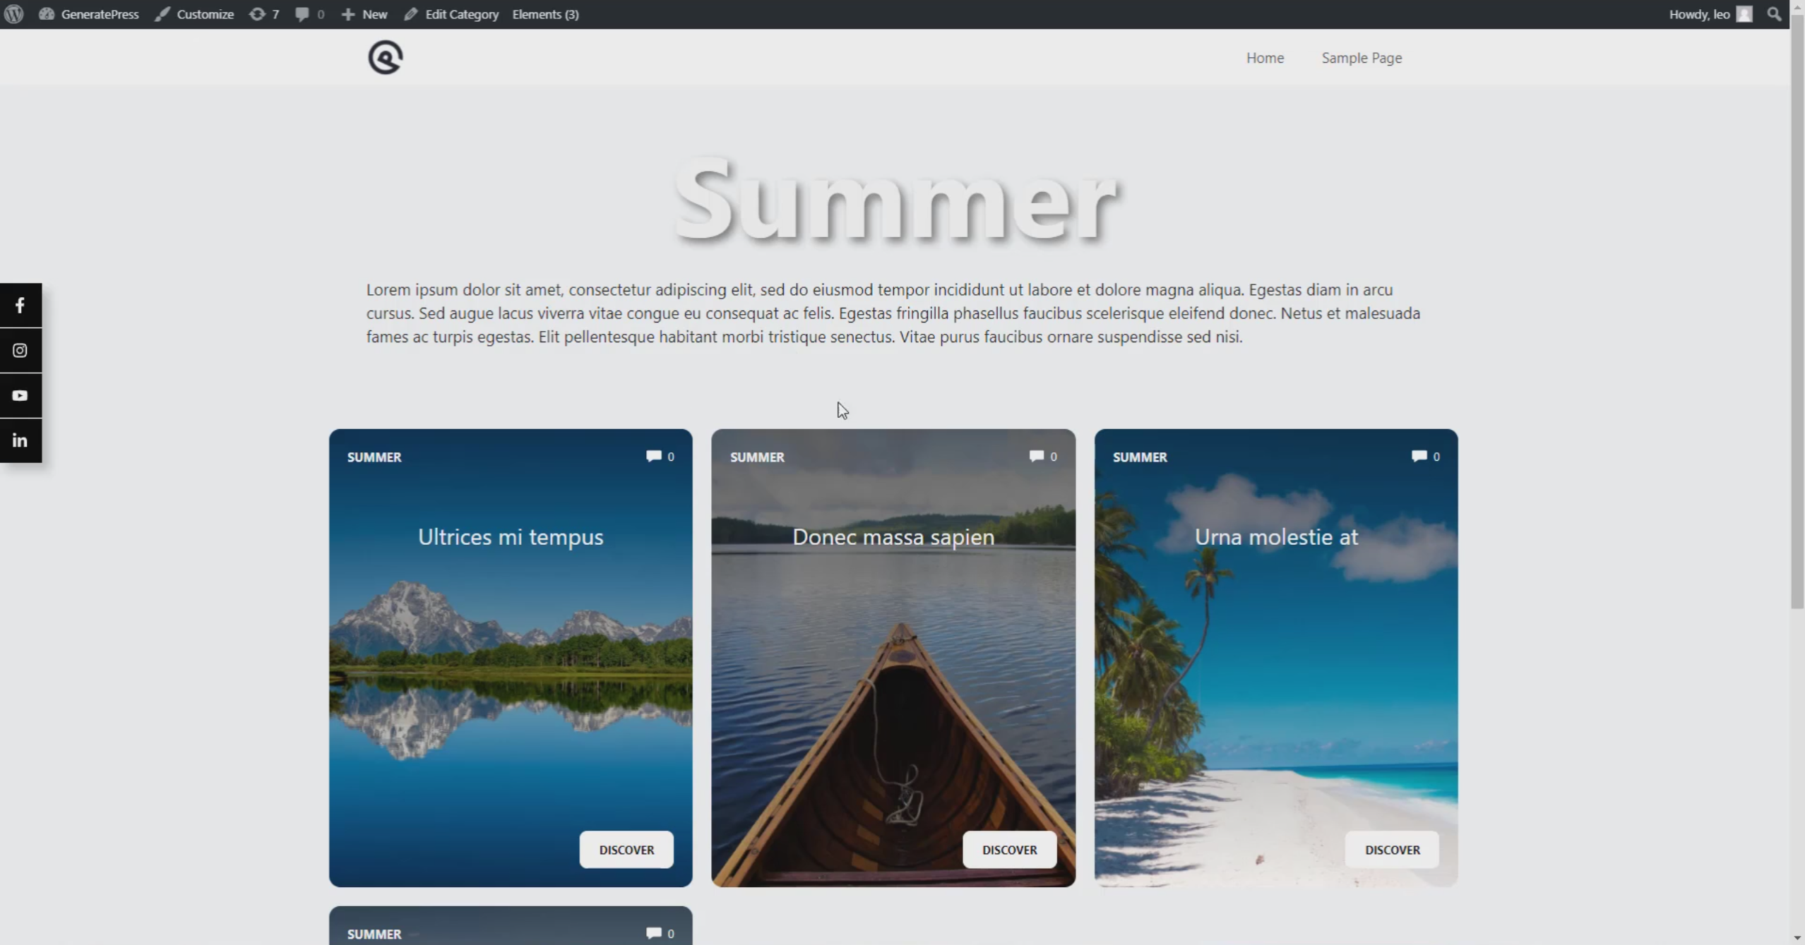1805x945 pixels.
Task: Click comment count icon on Ultrices mi tempus card
Action: click(654, 457)
